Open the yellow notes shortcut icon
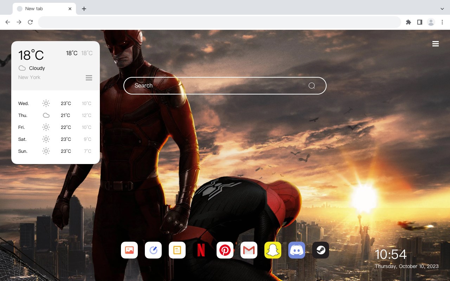Screen dimensions: 450x281 (177, 250)
